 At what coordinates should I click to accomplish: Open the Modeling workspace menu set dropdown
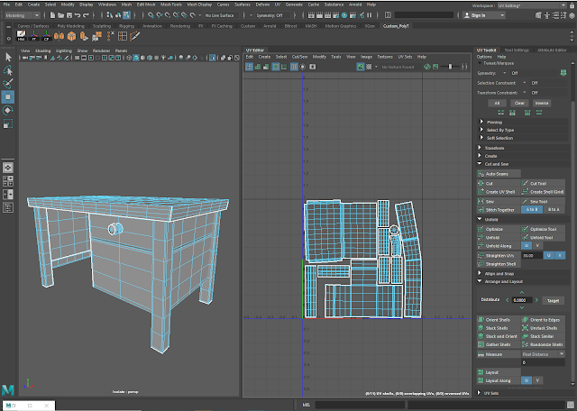23,15
